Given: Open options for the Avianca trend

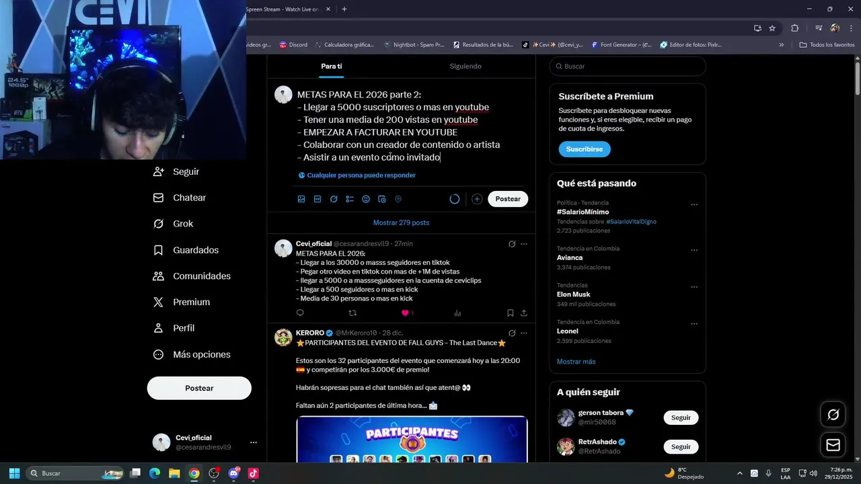Looking at the screenshot, I should click(694, 250).
